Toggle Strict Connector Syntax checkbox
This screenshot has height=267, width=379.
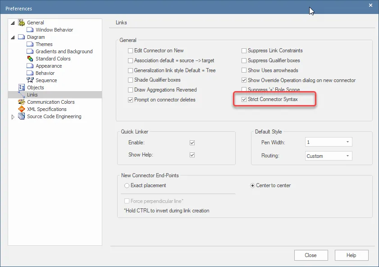(244, 99)
